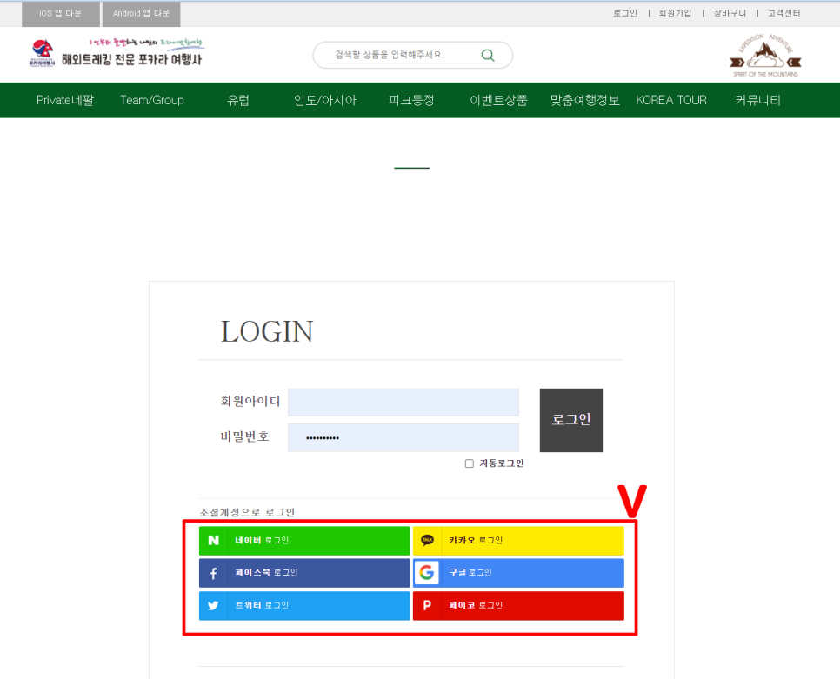Open the 피크등정 menu
840x679 pixels.
[411, 100]
